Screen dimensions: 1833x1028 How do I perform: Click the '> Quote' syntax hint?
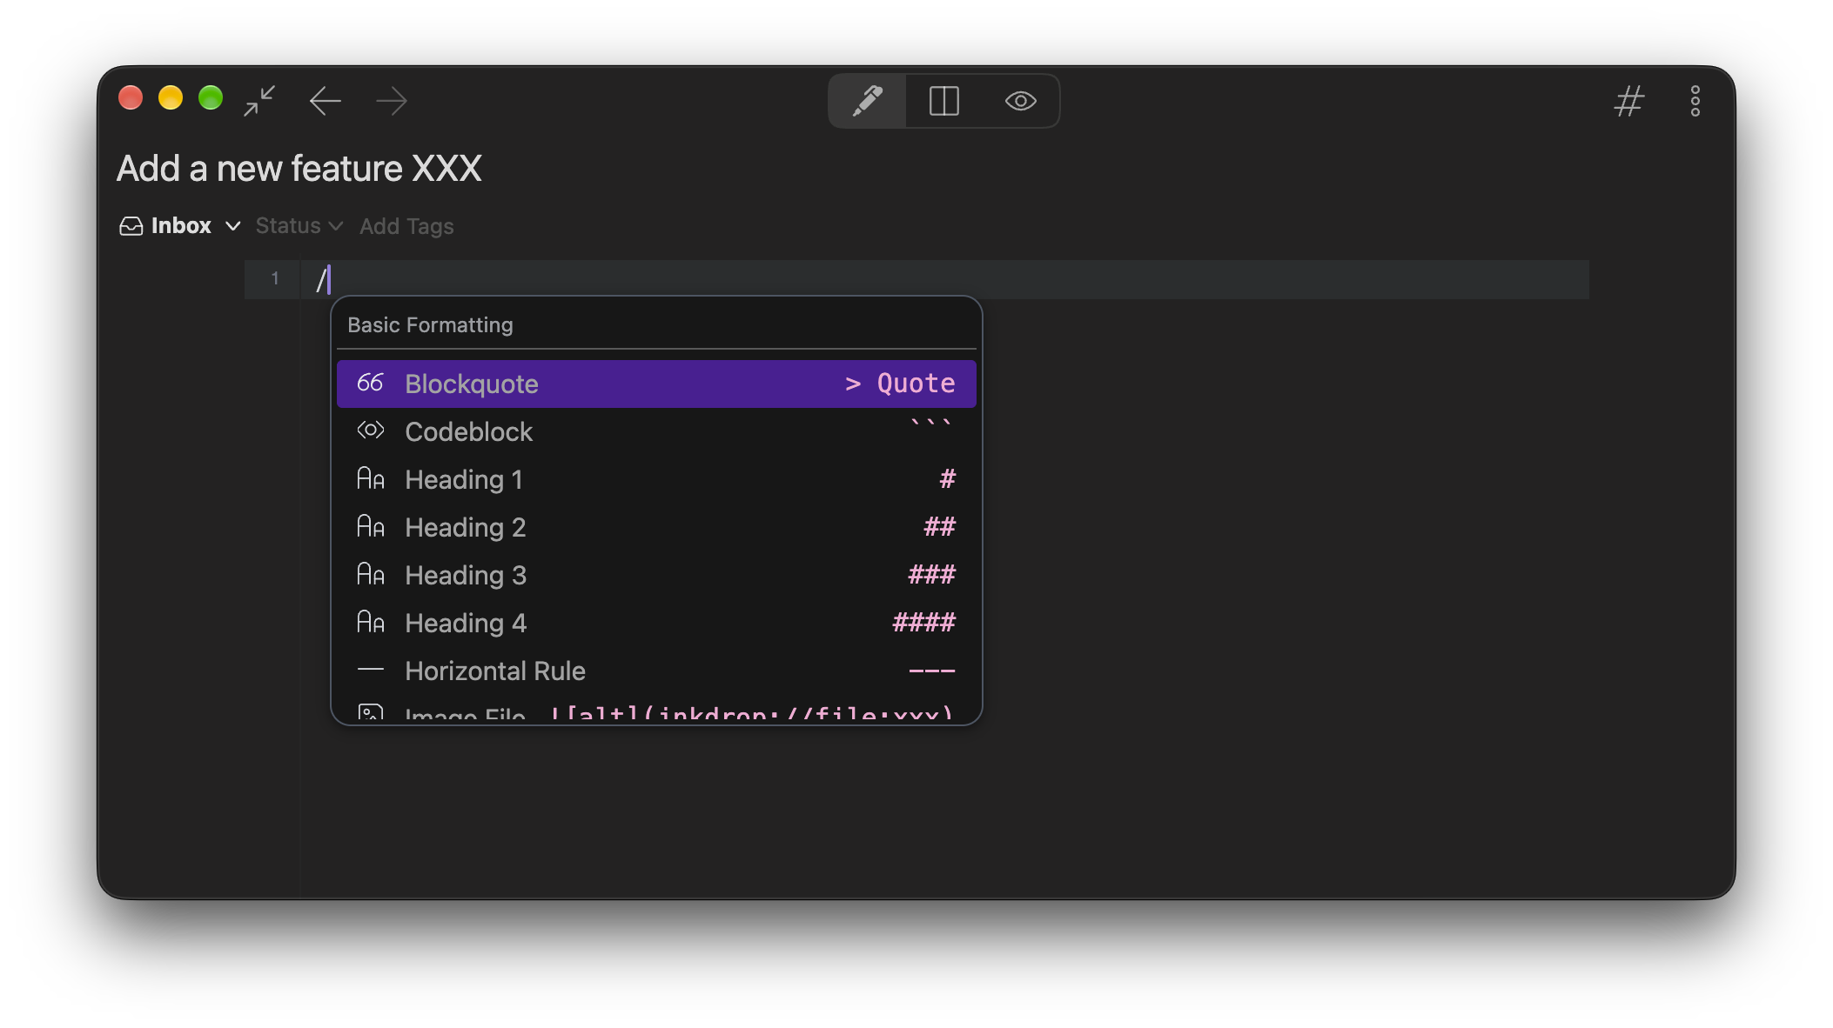click(900, 384)
